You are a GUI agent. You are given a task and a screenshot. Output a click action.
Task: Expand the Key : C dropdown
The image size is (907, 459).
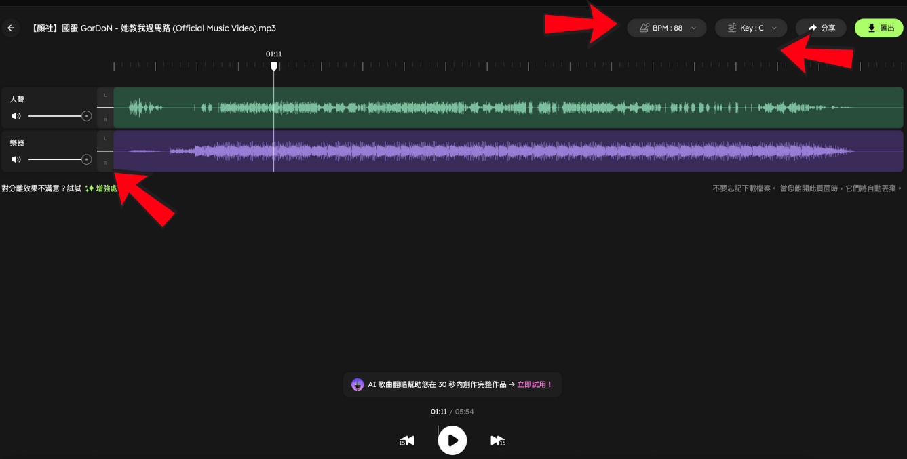750,28
